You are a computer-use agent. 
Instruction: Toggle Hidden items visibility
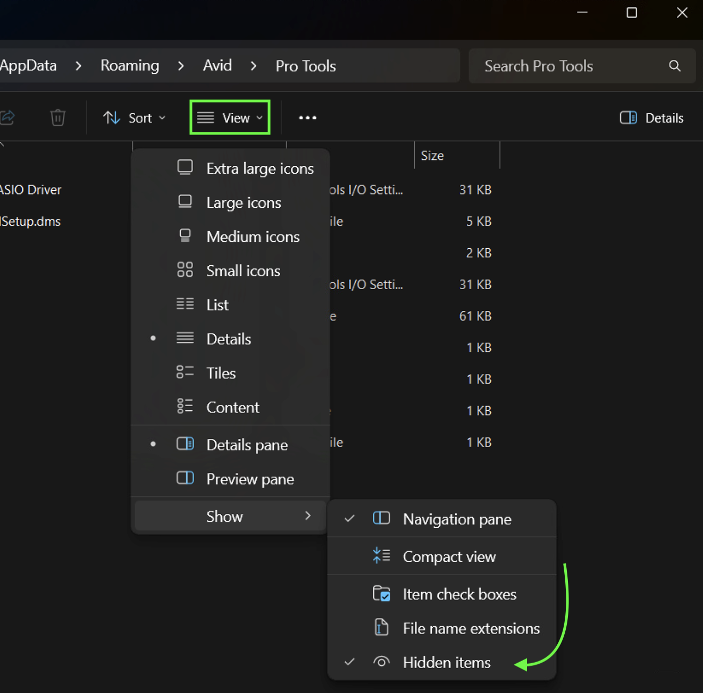446,663
